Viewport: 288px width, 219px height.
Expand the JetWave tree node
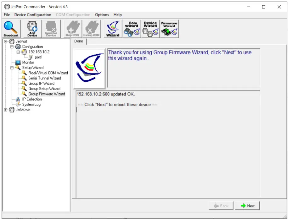[x=5, y=110]
